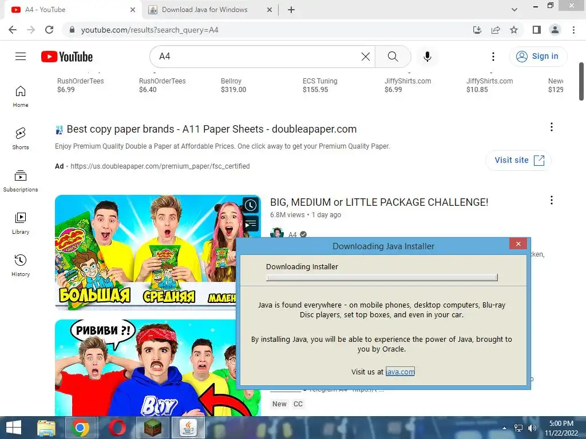Screen dimensions: 586x439
Task: Click the browser address bar URL
Action: [149, 30]
